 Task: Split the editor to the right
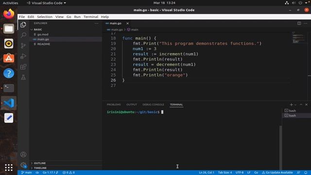(299, 23)
